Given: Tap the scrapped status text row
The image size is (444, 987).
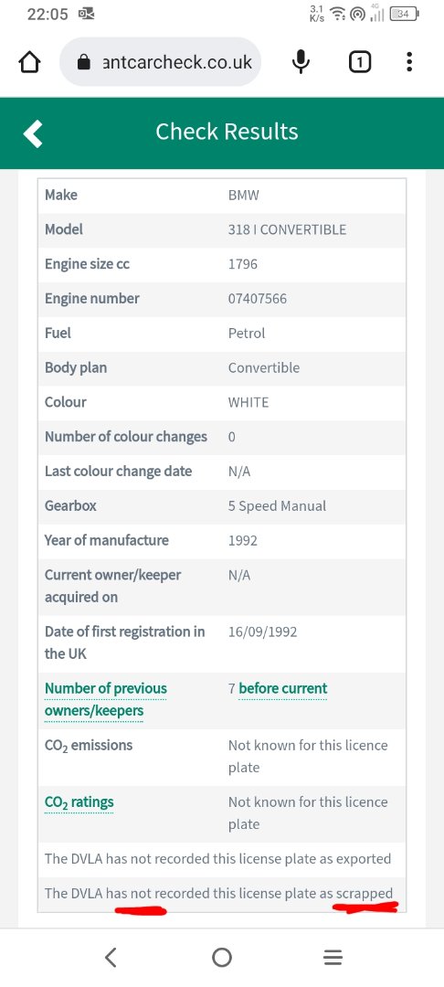Looking at the screenshot, I should click(222, 893).
